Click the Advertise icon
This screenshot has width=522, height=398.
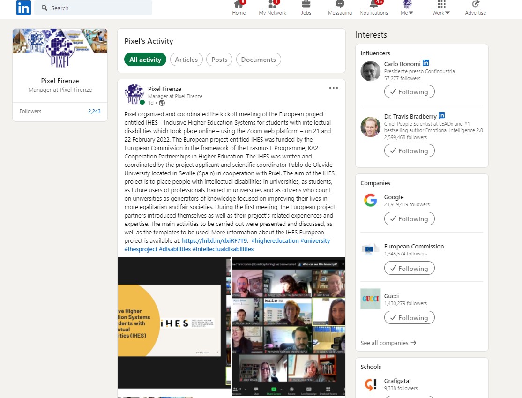click(x=476, y=4)
